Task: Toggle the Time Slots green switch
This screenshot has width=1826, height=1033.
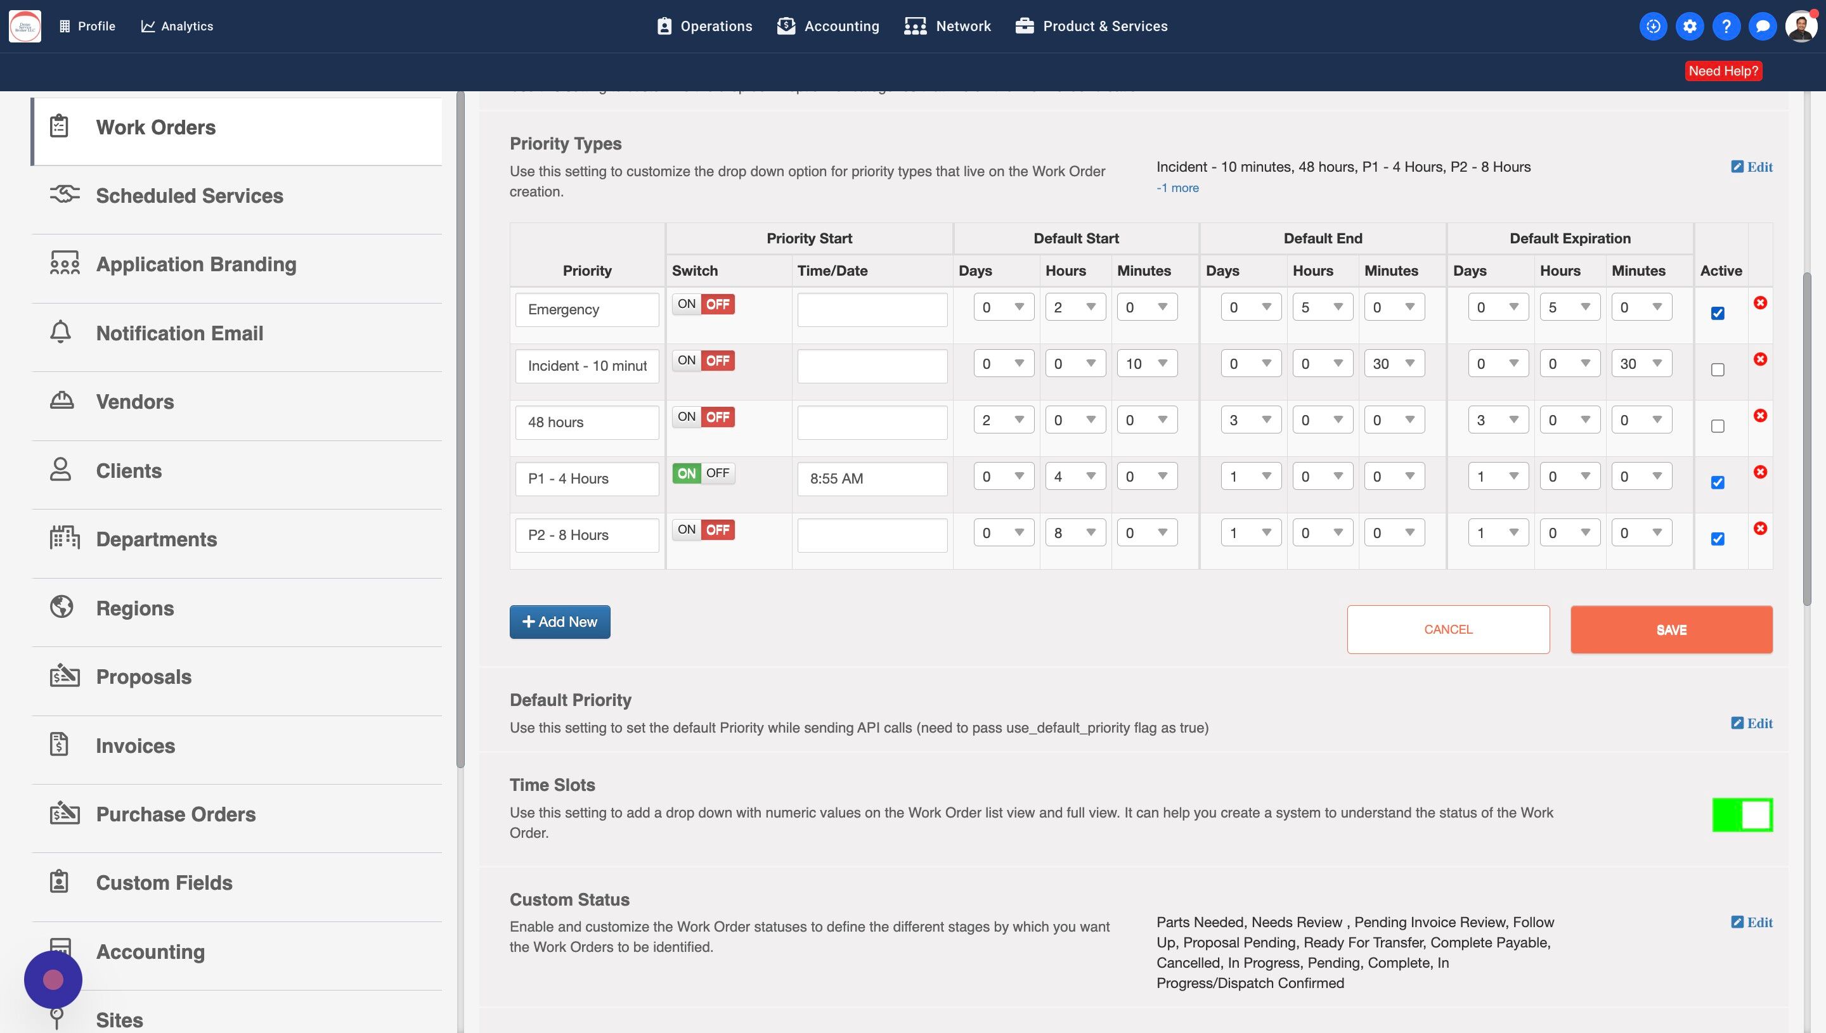Action: [1742, 814]
